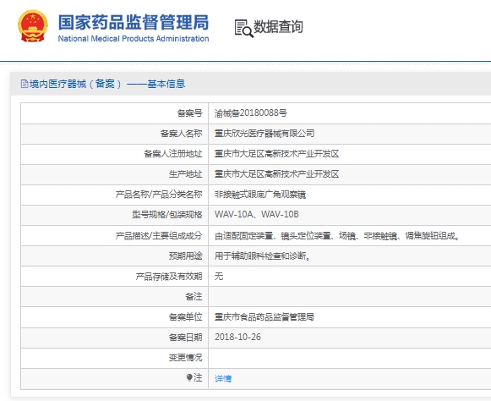This screenshot has width=491, height=401.
Task: Select 用于辅助眼科检查和诊断。 text
Action: (263, 256)
